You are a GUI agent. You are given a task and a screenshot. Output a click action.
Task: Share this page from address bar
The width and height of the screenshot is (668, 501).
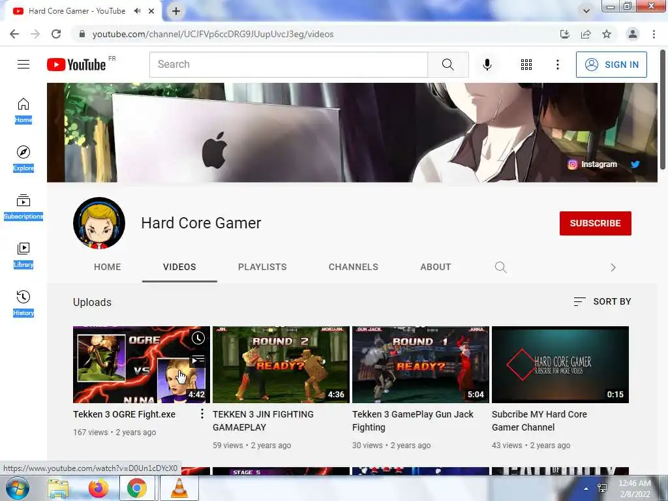(x=586, y=34)
